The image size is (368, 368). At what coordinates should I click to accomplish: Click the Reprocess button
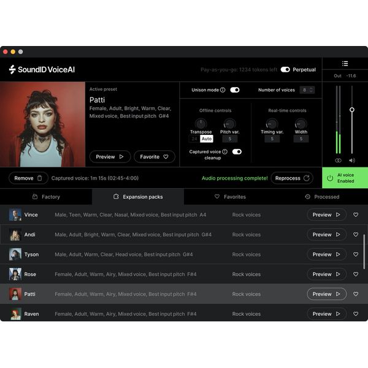[292, 178]
